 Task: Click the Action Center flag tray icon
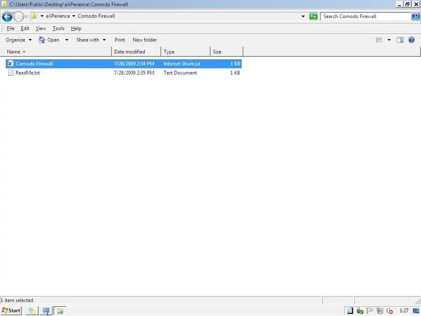pos(370,311)
